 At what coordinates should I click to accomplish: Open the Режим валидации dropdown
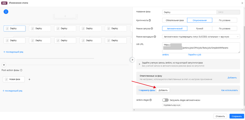pyautogui.click(x=201, y=37)
